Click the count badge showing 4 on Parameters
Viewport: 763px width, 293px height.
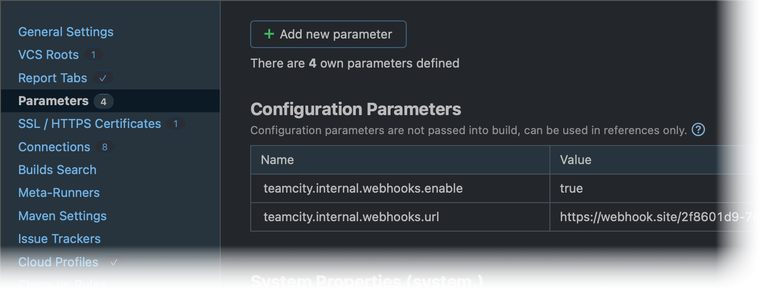(105, 101)
